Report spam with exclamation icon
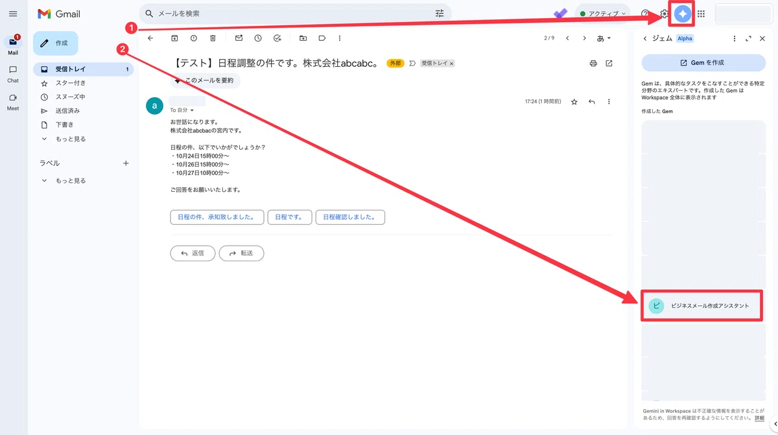Screen dimensions: 778x435 [x=193, y=38]
